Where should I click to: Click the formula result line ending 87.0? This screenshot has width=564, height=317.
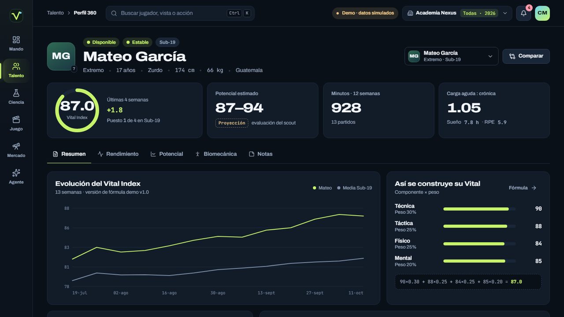(468, 282)
